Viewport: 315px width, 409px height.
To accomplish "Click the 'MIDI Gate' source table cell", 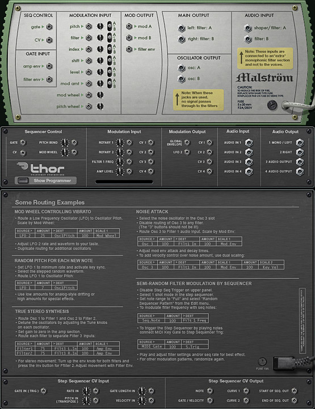I will pyautogui.click(x=152, y=346).
